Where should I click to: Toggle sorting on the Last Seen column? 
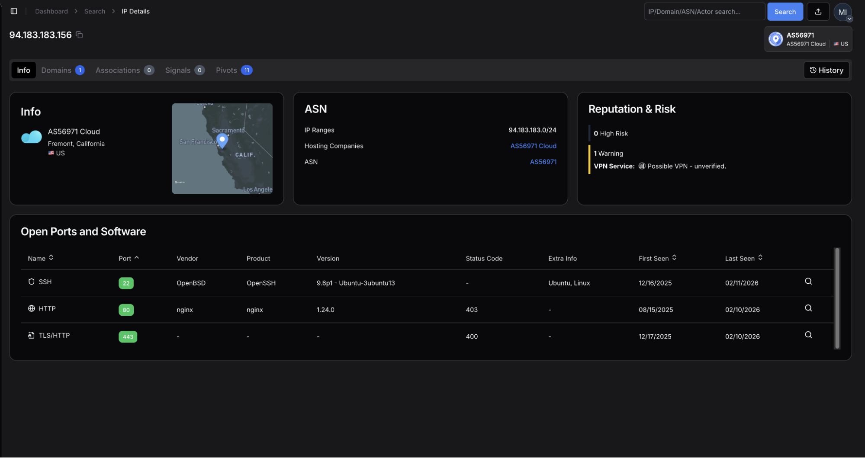[761, 257]
